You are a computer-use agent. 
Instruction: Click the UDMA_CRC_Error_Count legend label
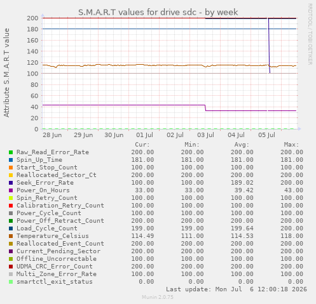tap(55, 267)
